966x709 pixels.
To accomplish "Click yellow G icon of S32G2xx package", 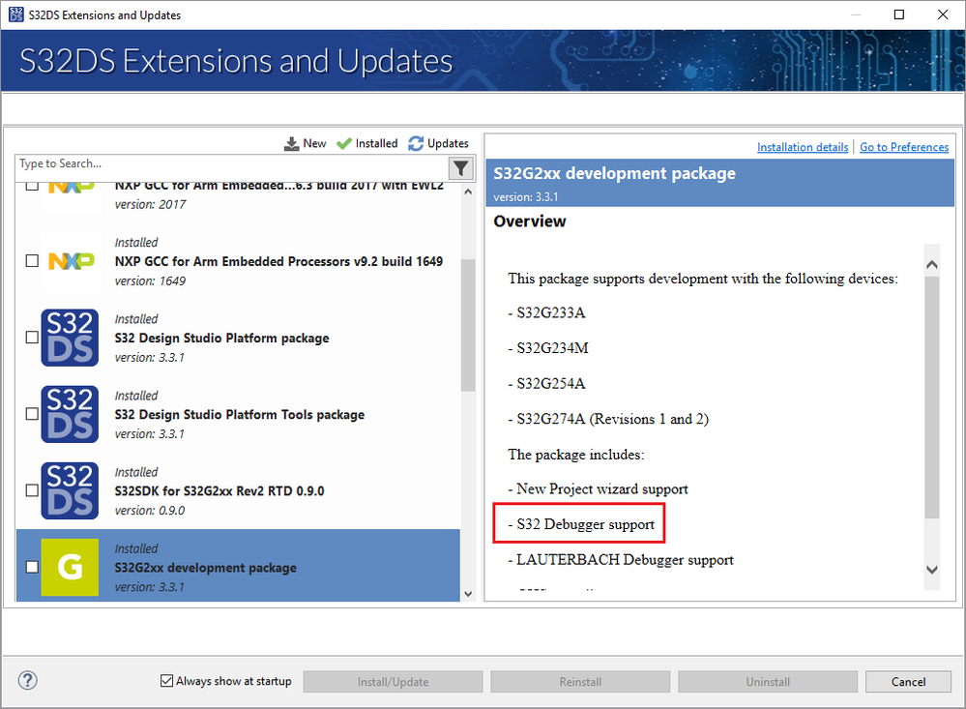I will pos(70,567).
